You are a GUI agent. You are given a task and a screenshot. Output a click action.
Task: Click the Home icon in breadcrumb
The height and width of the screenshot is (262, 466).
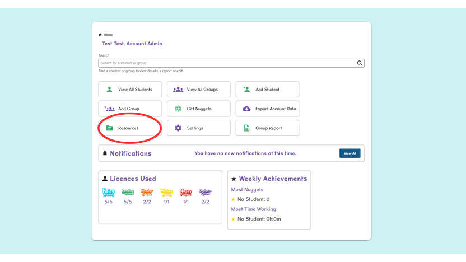100,35
